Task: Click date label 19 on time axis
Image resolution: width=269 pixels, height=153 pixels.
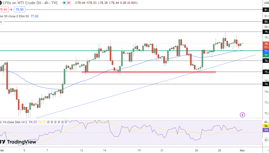Action: pyautogui.click(x=139, y=150)
